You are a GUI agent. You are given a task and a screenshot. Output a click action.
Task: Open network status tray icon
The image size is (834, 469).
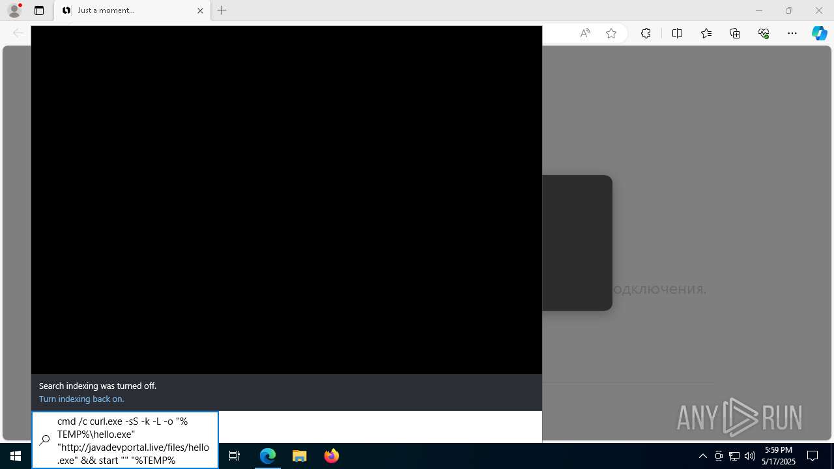[x=734, y=456]
